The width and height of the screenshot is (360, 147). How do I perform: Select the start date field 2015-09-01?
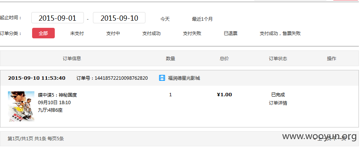[x=57, y=18]
